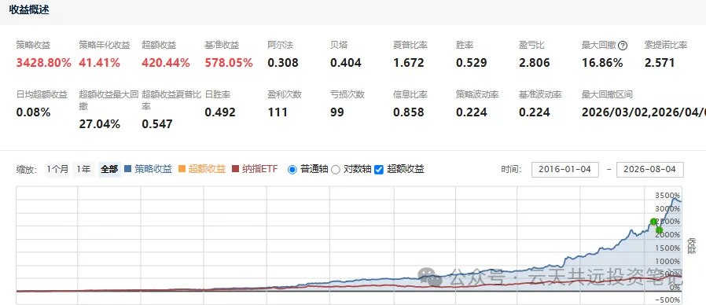Click the -500% y-axis label
Image resolution: width=706 pixels, height=305 pixels.
point(667,300)
